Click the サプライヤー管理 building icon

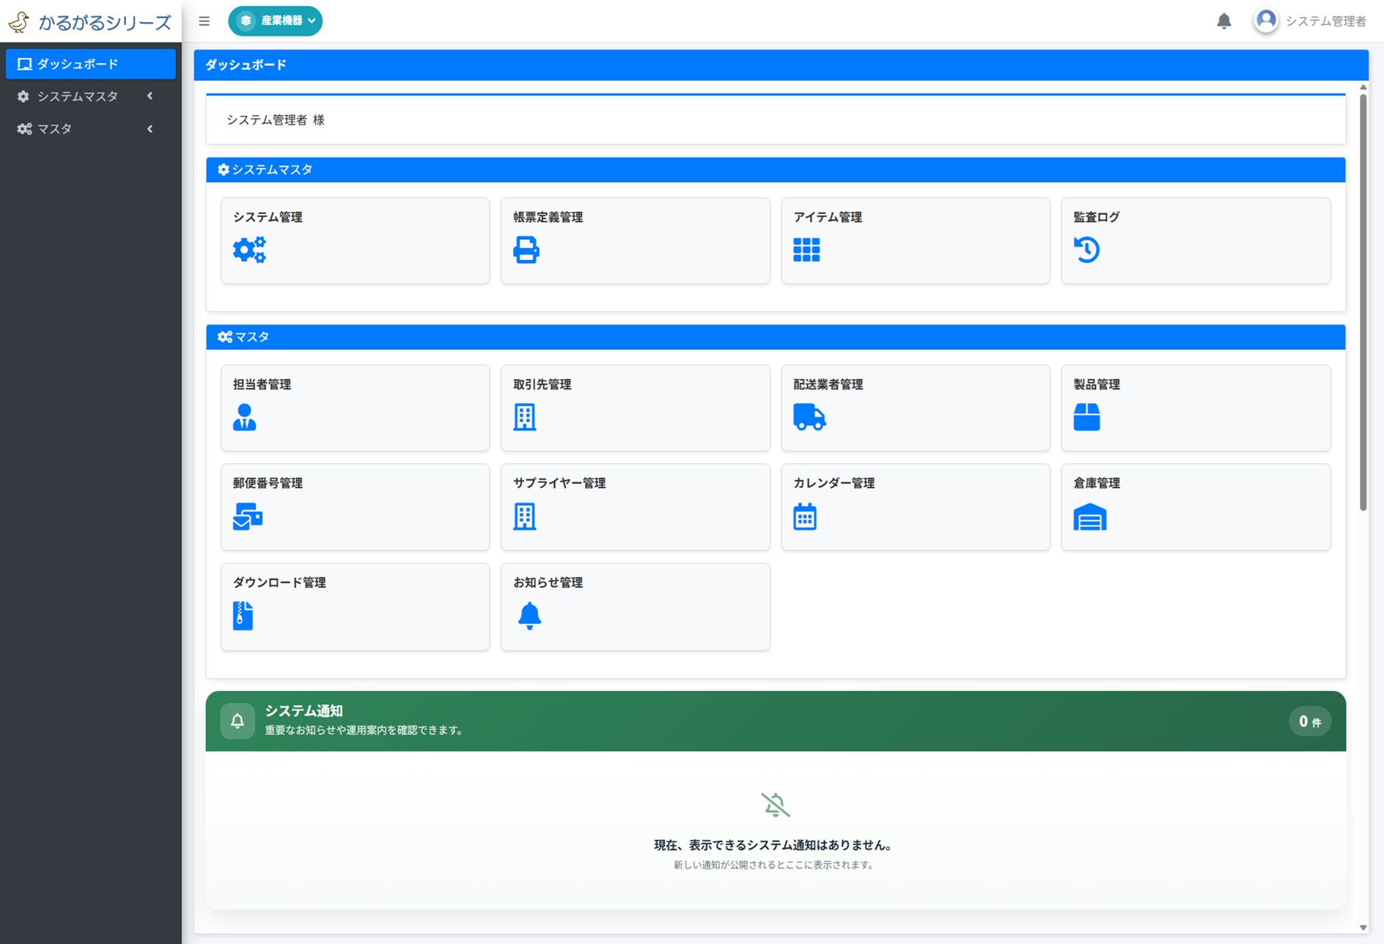click(525, 517)
